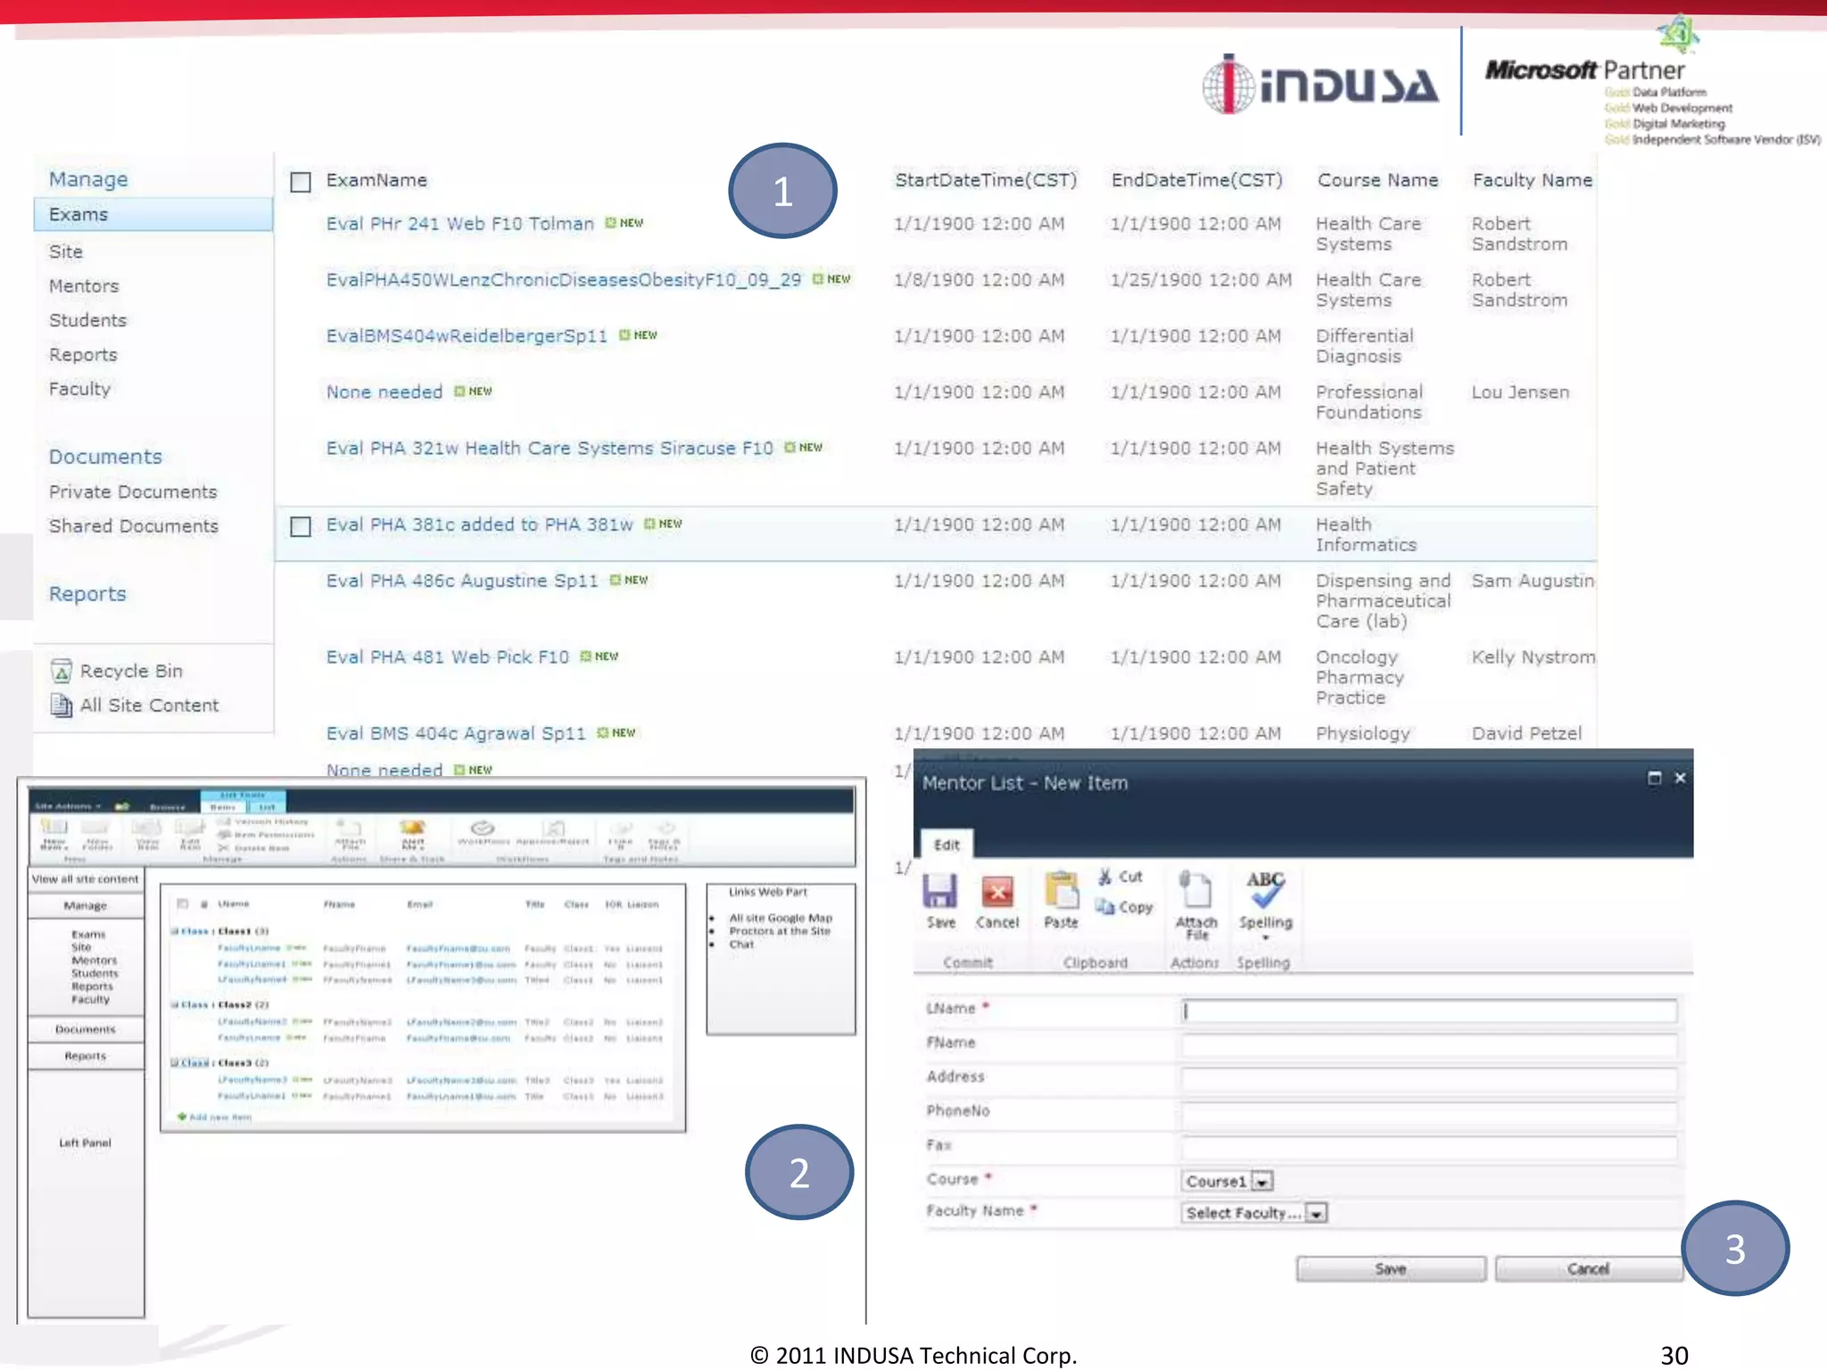Screen dimensions: 1827x1370
Task: Click the Copy icon in Clipboard group
Action: click(x=1105, y=907)
